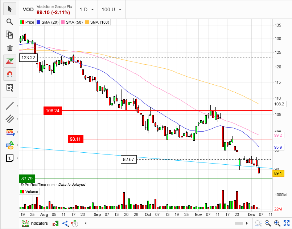Click the 1000M volume axis label
292x229 pixels.
[281, 195]
